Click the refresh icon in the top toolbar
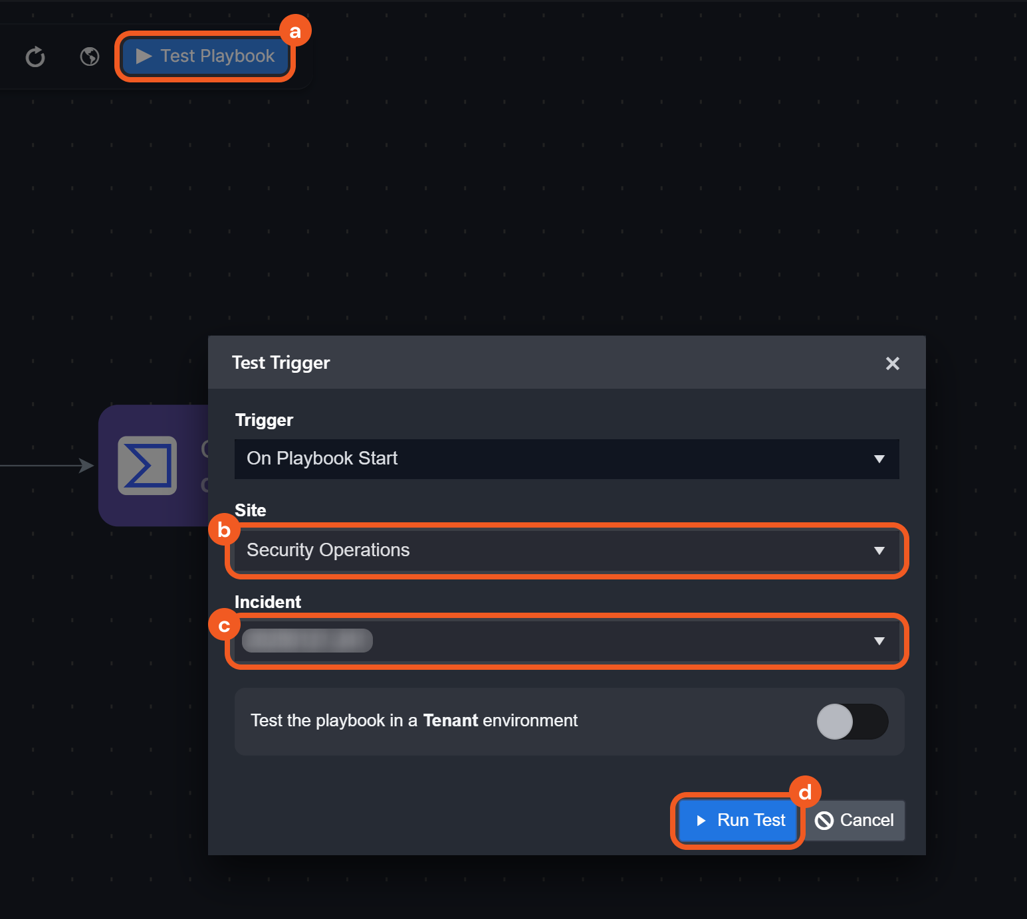The height and width of the screenshot is (919, 1027). click(x=35, y=57)
